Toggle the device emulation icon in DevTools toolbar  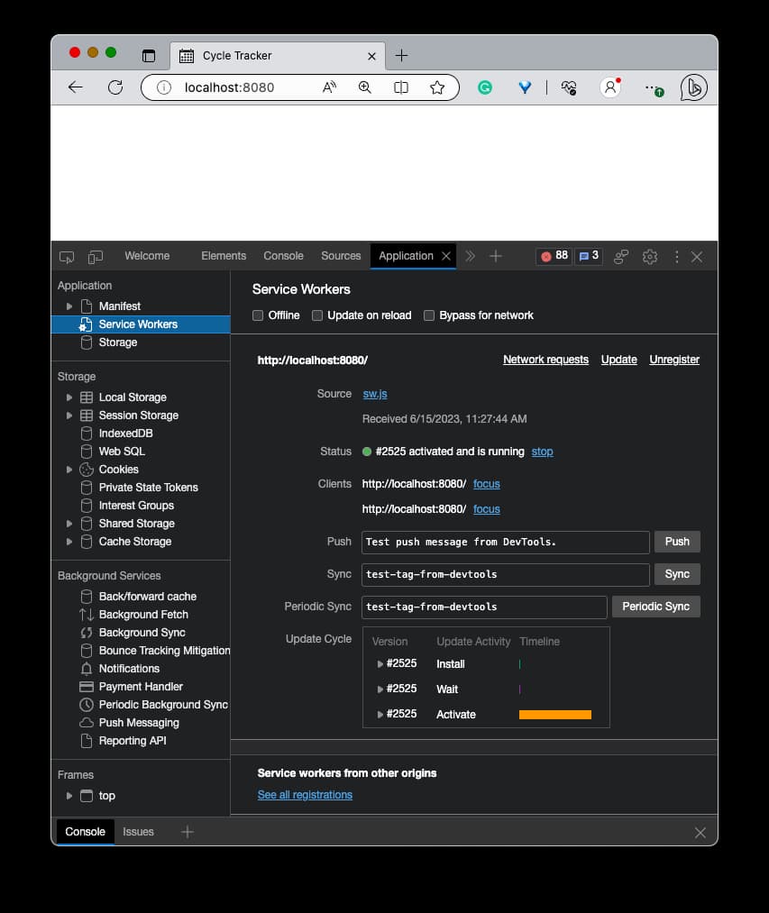click(95, 256)
